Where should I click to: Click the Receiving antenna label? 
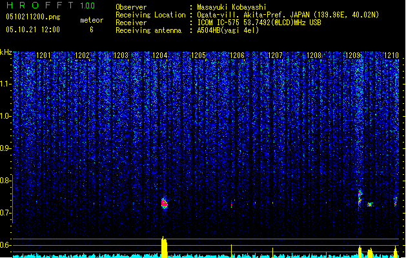148,30
